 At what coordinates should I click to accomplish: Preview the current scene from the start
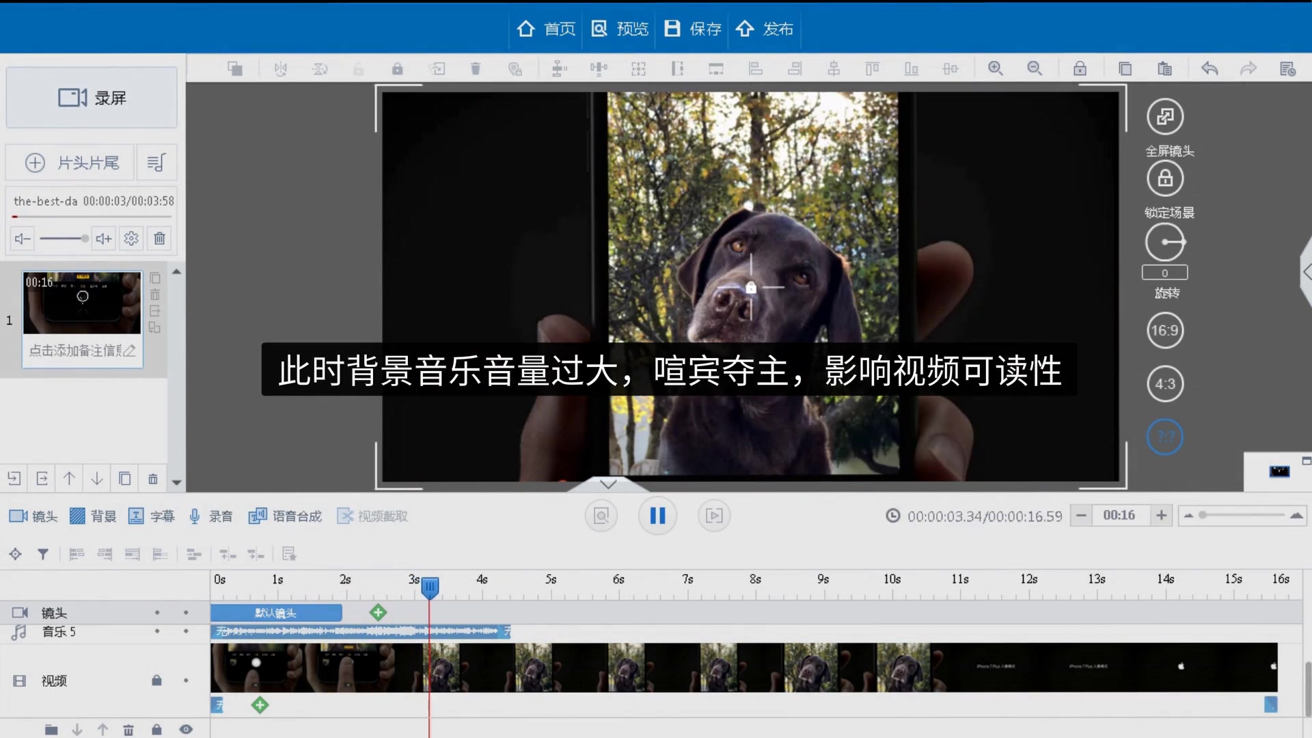click(601, 516)
